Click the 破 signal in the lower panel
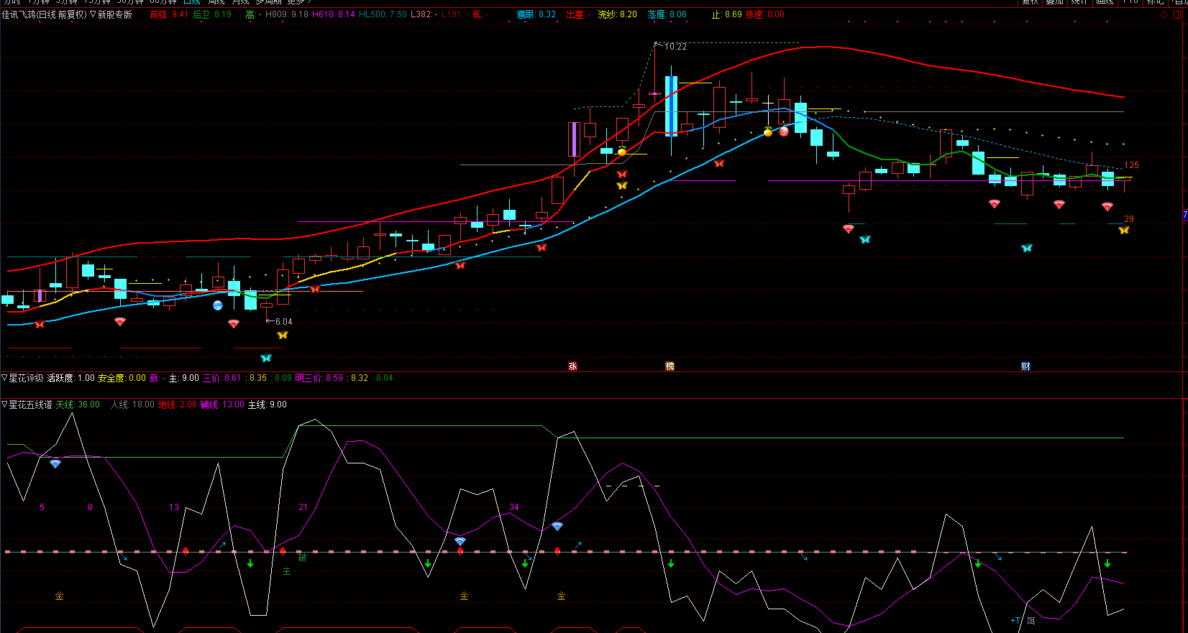This screenshot has height=633, width=1188. [302, 558]
